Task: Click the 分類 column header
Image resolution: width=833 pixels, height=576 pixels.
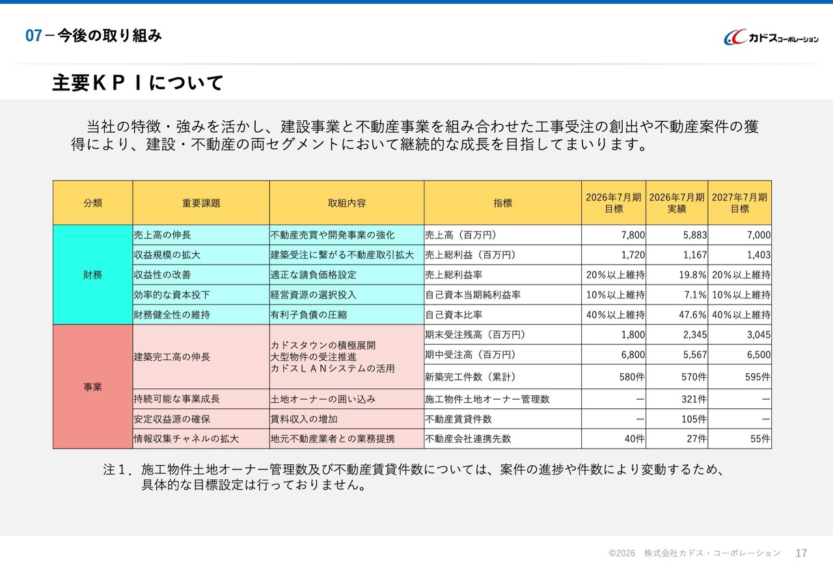Action: [x=92, y=203]
